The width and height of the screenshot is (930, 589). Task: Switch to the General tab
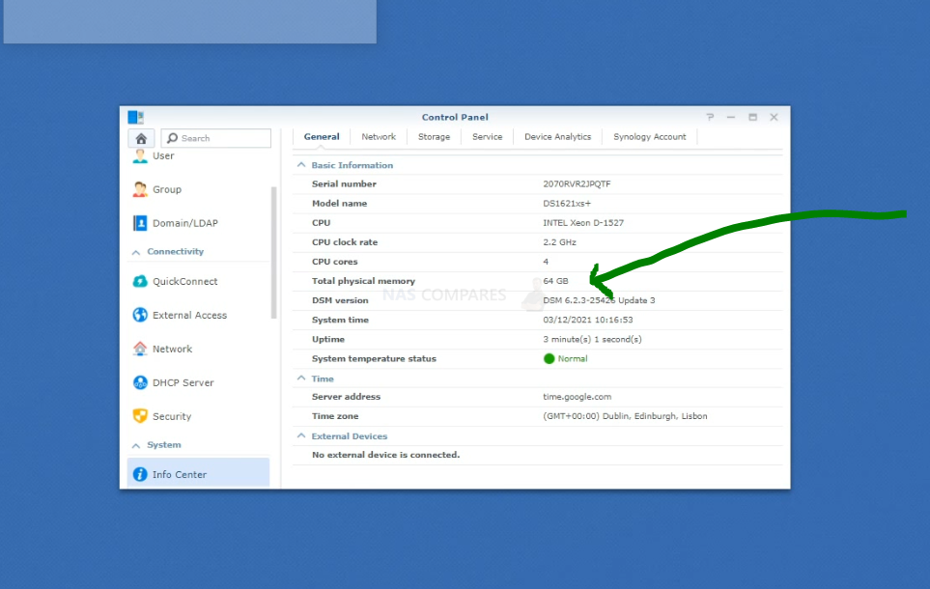click(322, 136)
